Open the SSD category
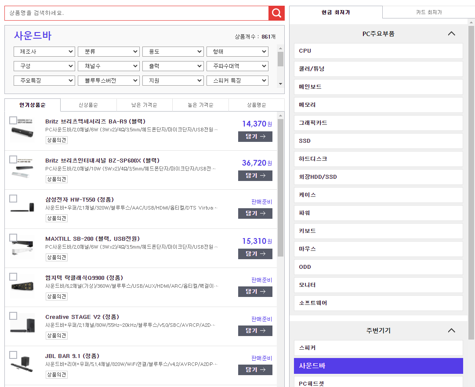475x387 pixels. [x=378, y=141]
